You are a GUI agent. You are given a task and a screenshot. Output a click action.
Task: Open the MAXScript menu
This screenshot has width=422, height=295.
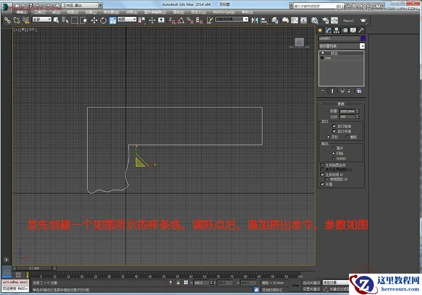point(223,12)
